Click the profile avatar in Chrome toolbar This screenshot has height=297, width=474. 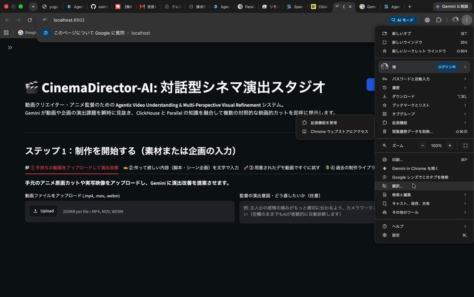(x=455, y=20)
